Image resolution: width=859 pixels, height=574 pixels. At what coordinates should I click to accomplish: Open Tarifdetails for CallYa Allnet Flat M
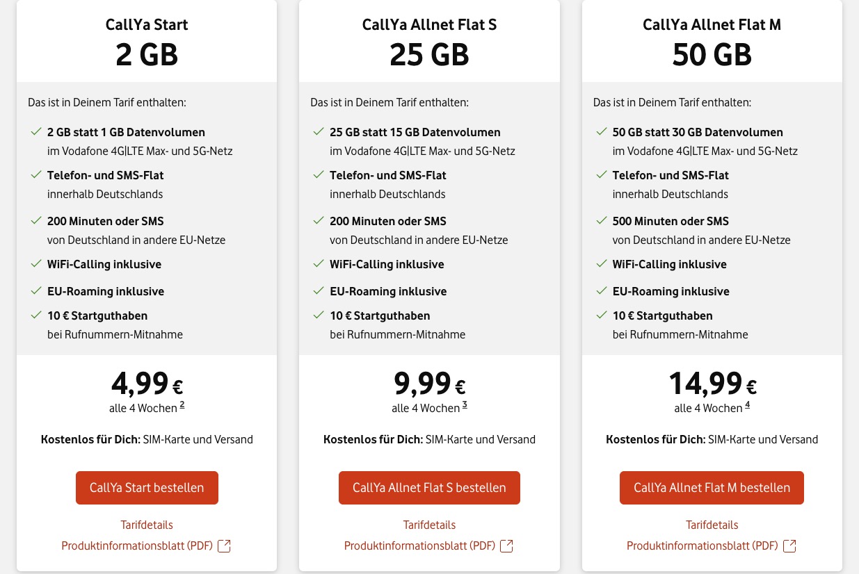pyautogui.click(x=712, y=525)
